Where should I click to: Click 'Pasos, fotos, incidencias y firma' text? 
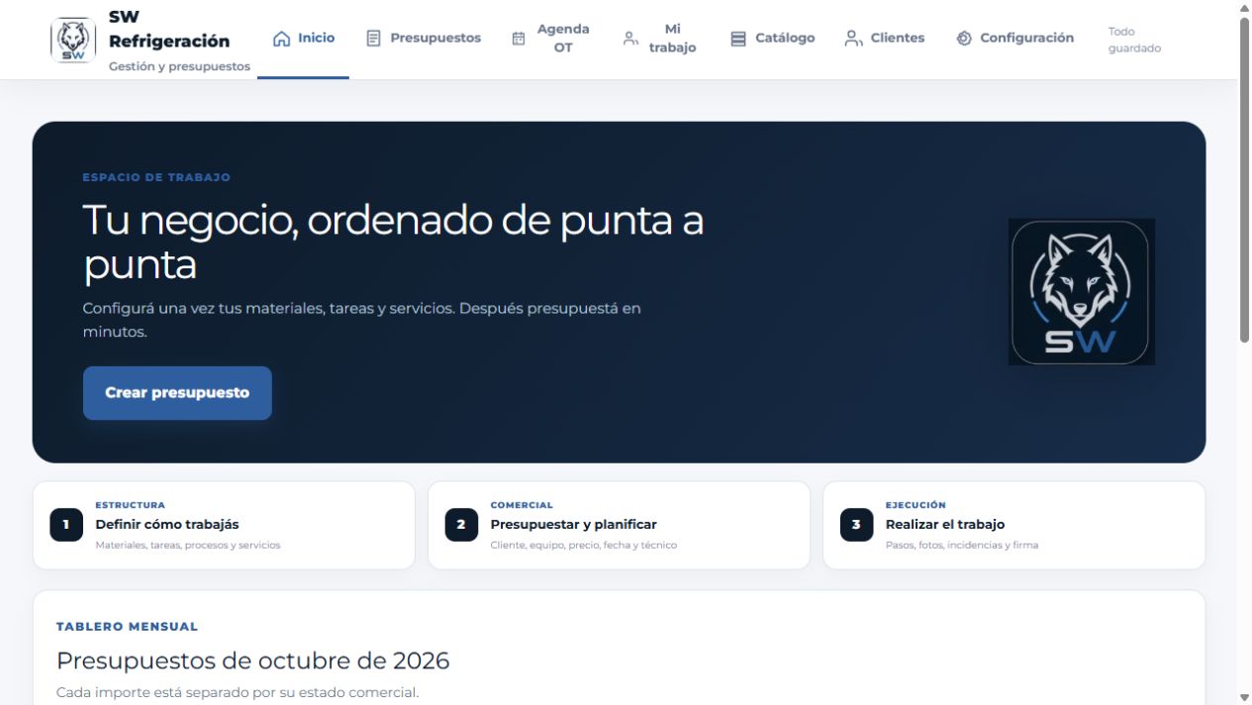pyautogui.click(x=962, y=545)
